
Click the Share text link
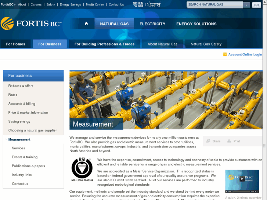pos(216,141)
